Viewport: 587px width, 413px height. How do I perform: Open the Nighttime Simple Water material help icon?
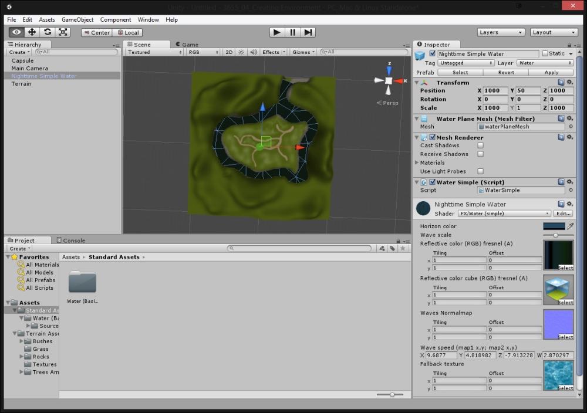561,204
